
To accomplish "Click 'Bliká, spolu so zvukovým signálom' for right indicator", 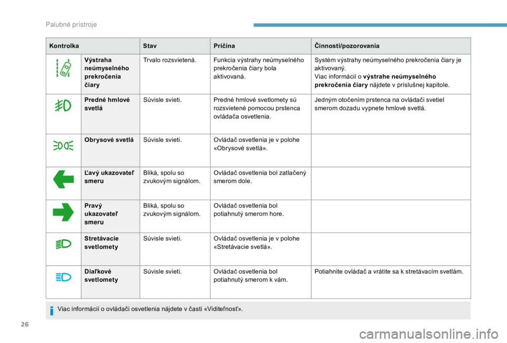I will [x=172, y=210].
